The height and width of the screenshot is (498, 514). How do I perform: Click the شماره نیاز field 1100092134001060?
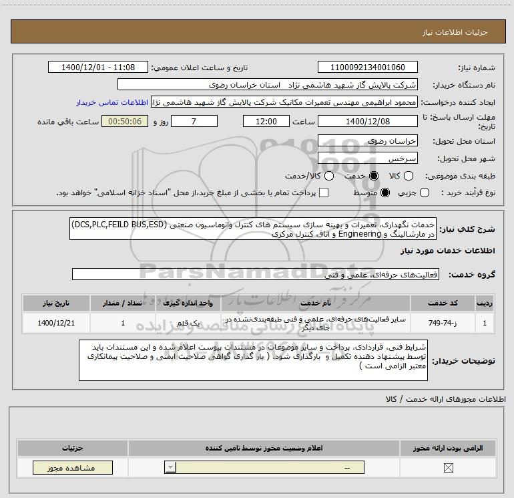367,68
